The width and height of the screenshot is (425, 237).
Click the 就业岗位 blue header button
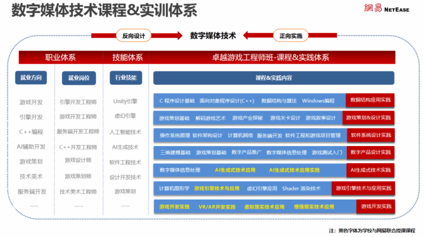tap(79, 78)
